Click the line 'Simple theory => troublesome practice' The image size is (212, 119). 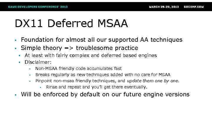coord(79,48)
